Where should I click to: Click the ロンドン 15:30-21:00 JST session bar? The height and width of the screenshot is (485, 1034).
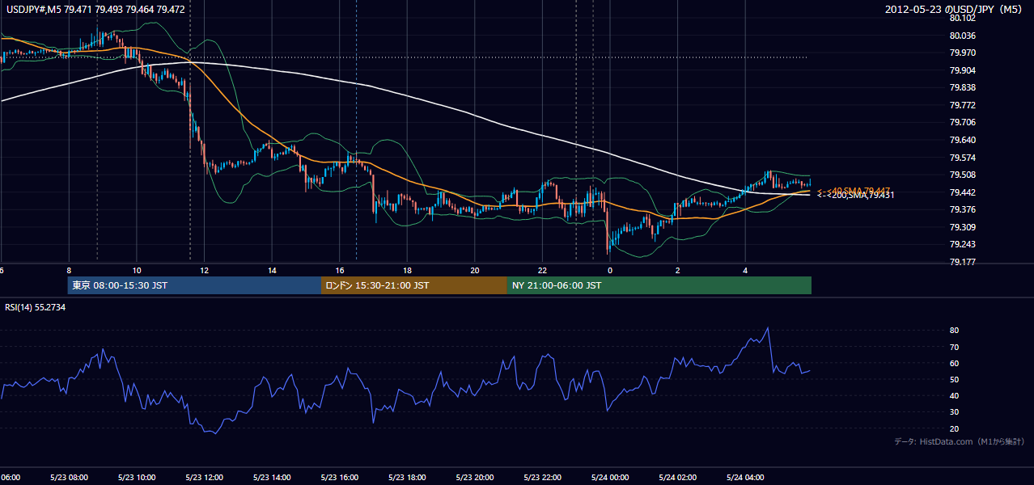click(x=414, y=285)
